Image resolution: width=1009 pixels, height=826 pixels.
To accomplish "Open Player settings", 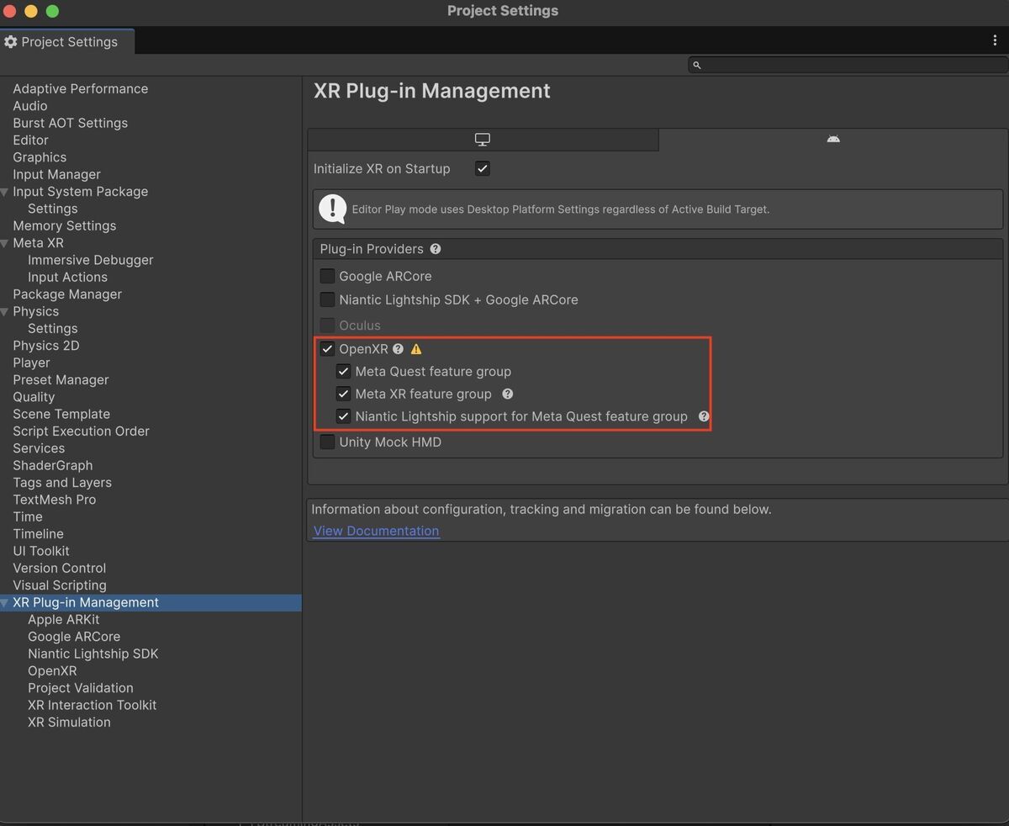I will point(32,363).
